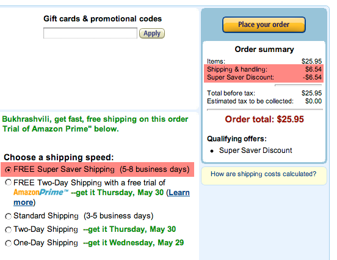Click the green free shipping promo message
Viewport: 337px width, 260px height.
point(95,124)
